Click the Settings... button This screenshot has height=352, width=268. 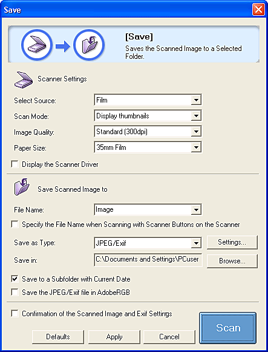coord(232,242)
